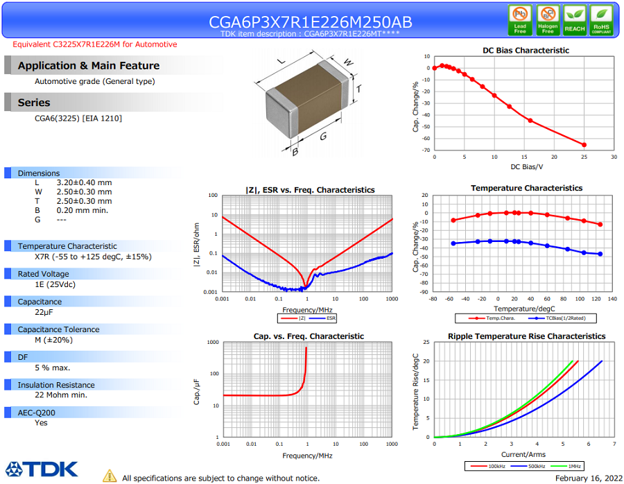The image size is (624, 484).
Task: Click the RoHS Compliant badge icon
Action: [601, 20]
